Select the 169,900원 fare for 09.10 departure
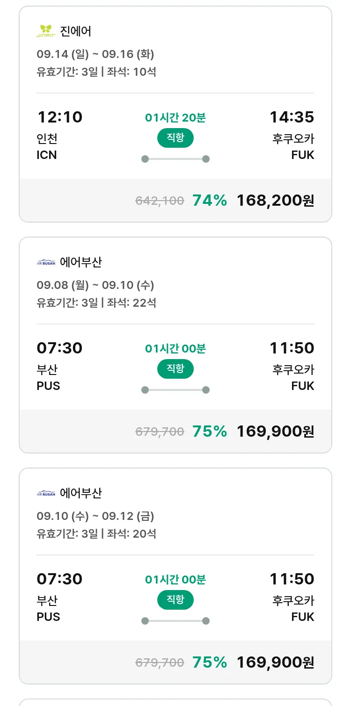The image size is (351, 706). (x=275, y=663)
